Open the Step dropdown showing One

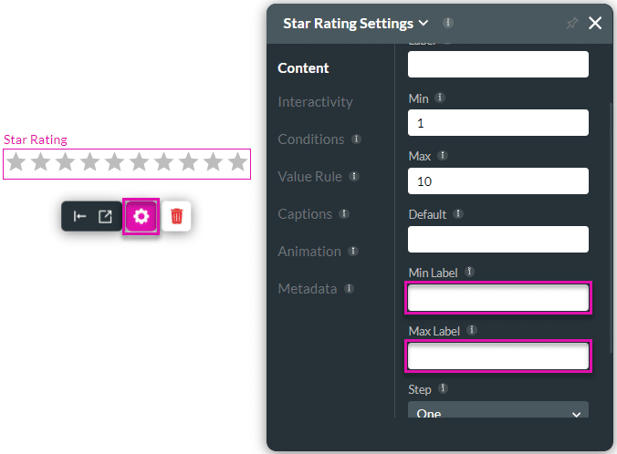click(497, 413)
